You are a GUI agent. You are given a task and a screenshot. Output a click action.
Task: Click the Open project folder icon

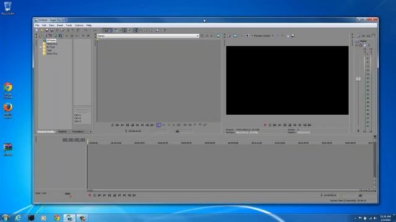tap(42, 30)
